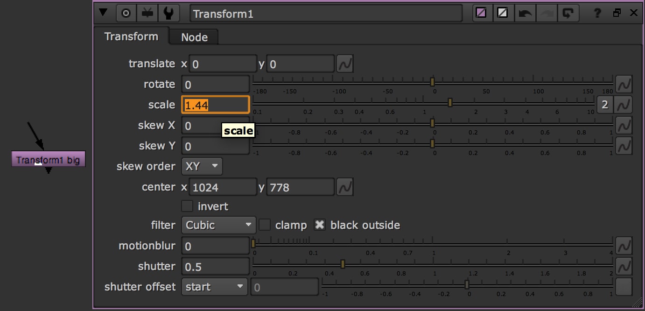
Task: Open the skew order XY dropdown
Action: pyautogui.click(x=202, y=166)
